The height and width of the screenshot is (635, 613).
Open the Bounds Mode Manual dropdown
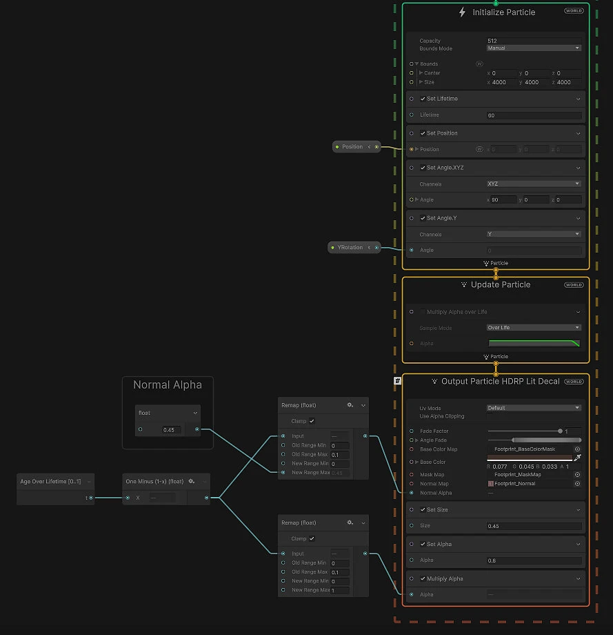pyautogui.click(x=534, y=48)
